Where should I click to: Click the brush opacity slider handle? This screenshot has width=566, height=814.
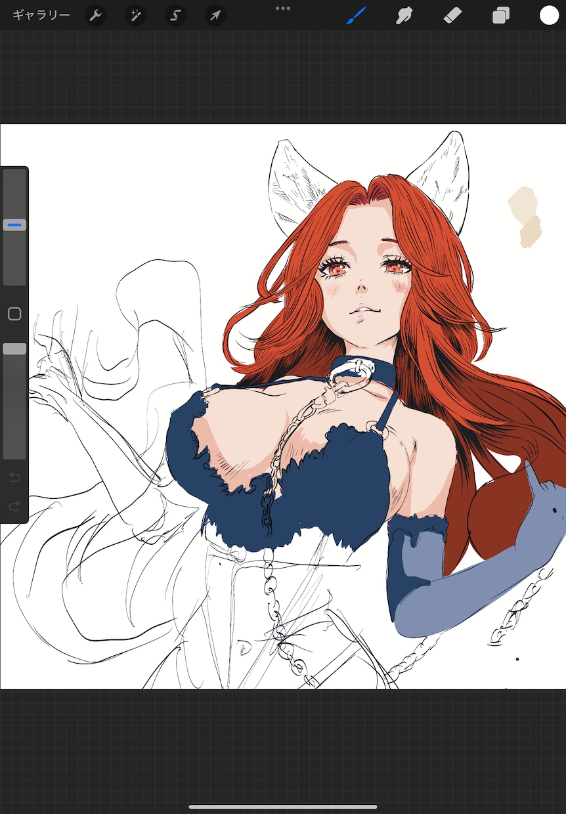click(x=14, y=349)
